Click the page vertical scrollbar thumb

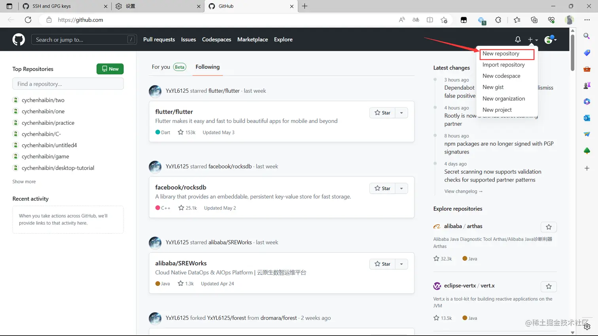[x=573, y=52]
